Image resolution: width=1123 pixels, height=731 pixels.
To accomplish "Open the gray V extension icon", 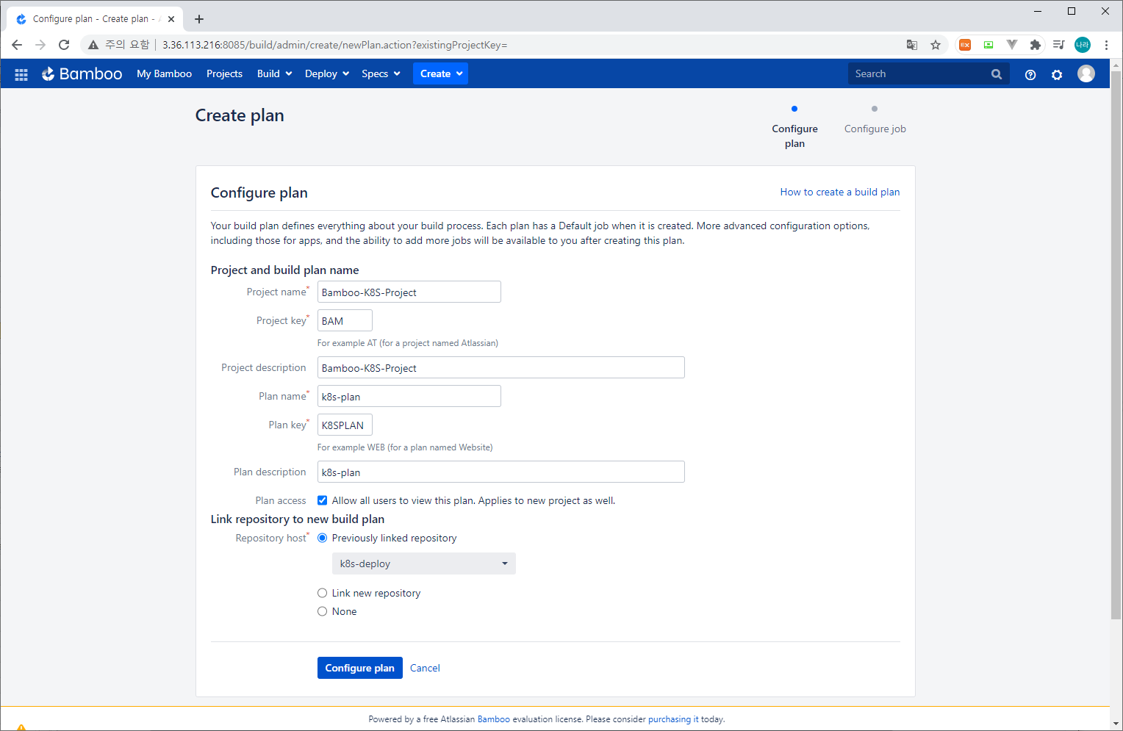I will click(x=1012, y=45).
